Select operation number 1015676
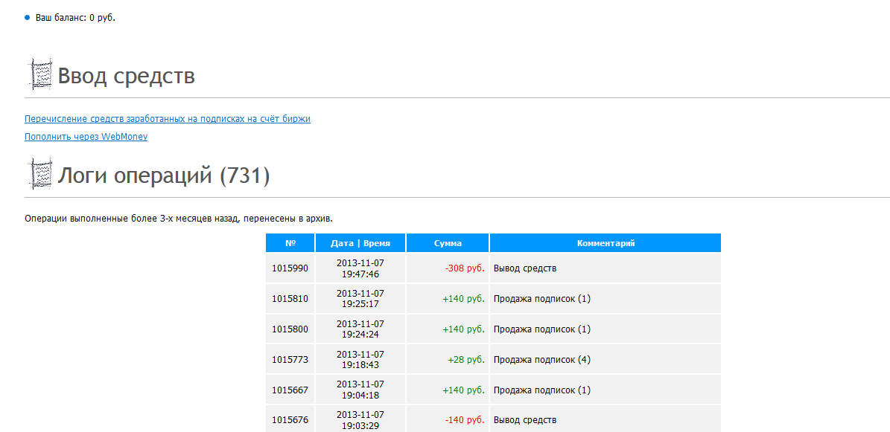 (290, 420)
